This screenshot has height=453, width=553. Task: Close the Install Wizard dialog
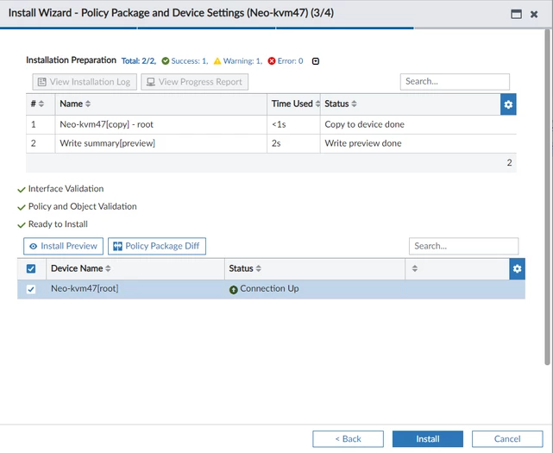(534, 14)
